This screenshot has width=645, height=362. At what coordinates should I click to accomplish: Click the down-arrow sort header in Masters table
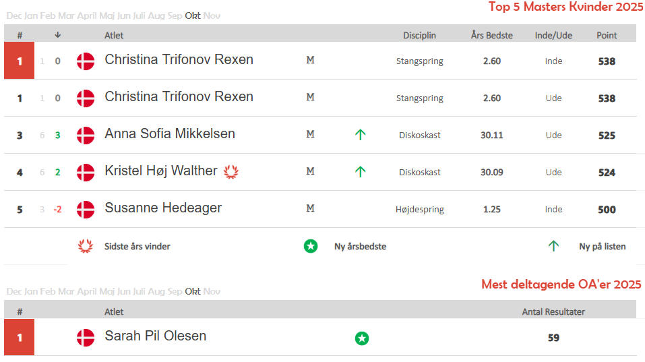pos(58,35)
